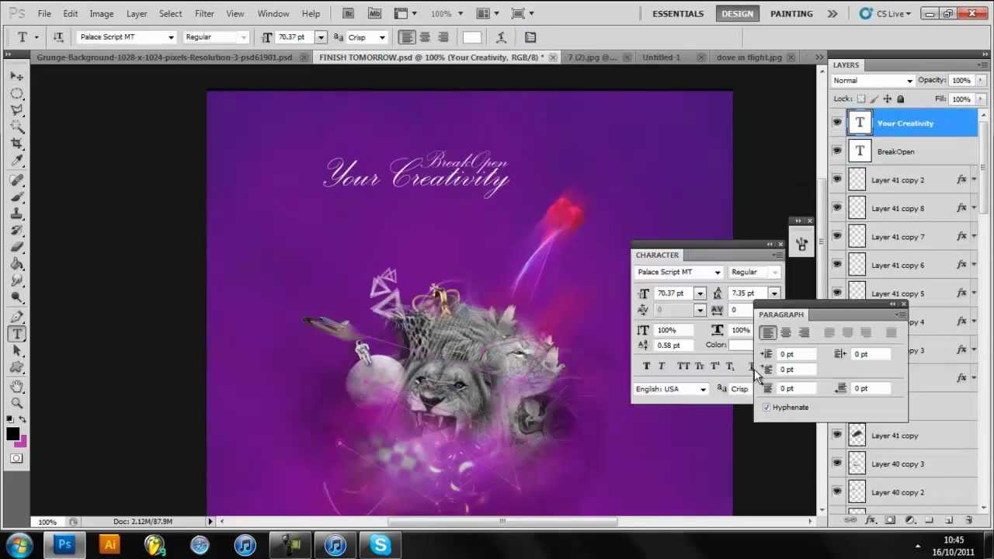
Task: Open the Layer menu
Action: [137, 13]
